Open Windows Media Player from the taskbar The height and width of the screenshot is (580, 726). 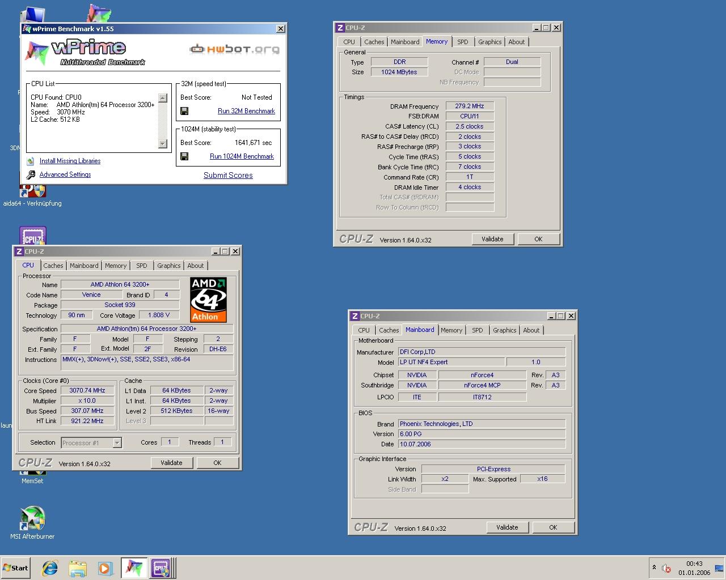[x=105, y=568]
